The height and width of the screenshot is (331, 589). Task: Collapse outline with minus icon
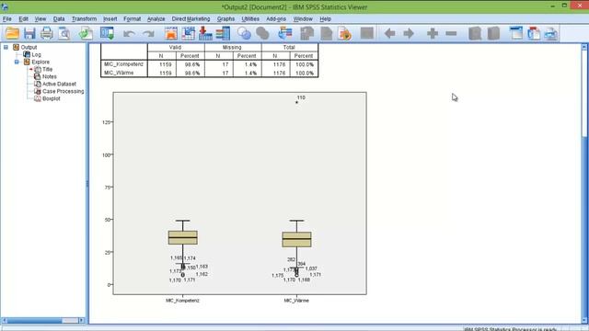coord(451,33)
